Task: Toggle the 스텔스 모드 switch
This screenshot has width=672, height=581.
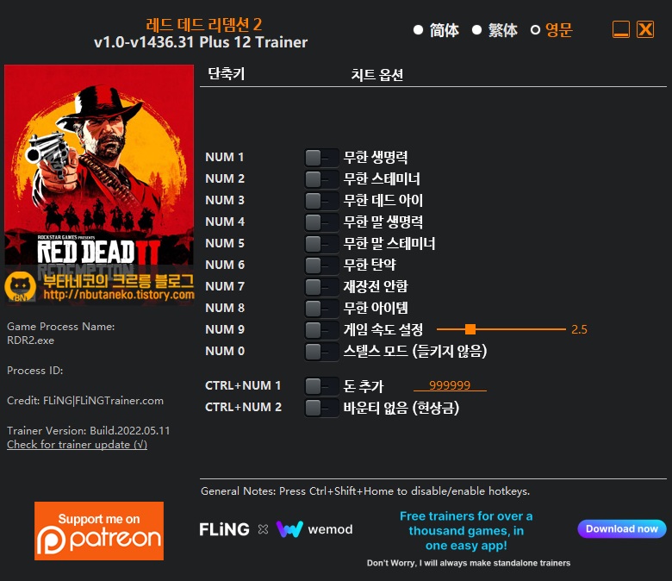Action: tap(321, 352)
